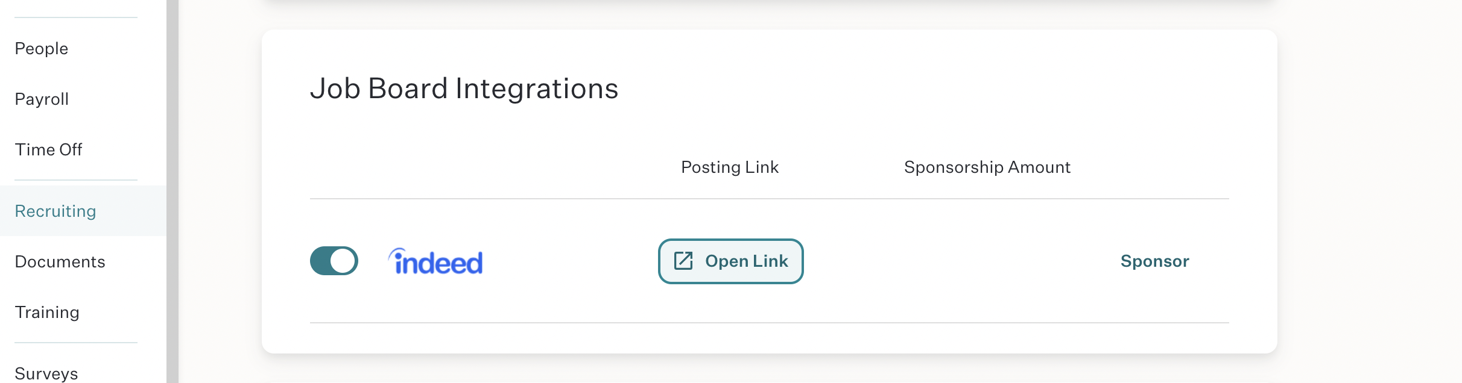Click the Sponsorship Amount column header
The height and width of the screenshot is (383, 1462).
pos(987,167)
